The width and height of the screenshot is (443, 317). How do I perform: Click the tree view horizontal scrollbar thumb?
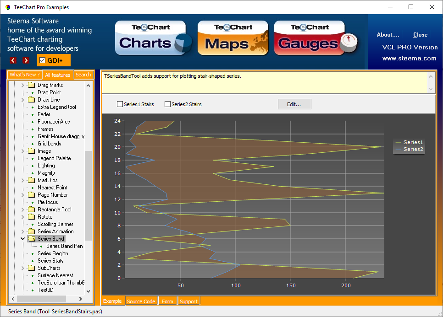(x=41, y=299)
